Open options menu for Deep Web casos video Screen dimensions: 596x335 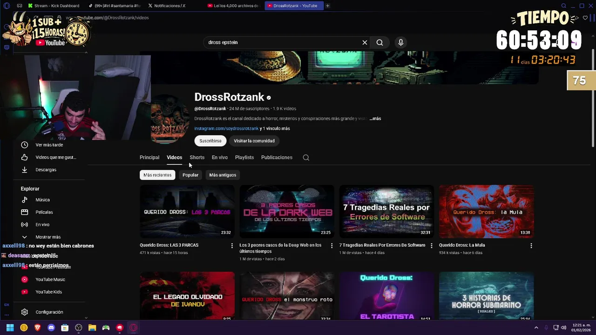[332, 246]
